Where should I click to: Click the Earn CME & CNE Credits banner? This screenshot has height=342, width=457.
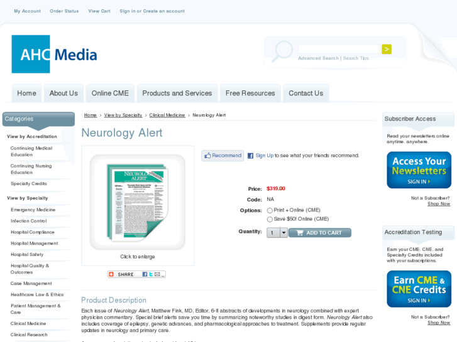[x=419, y=289]
